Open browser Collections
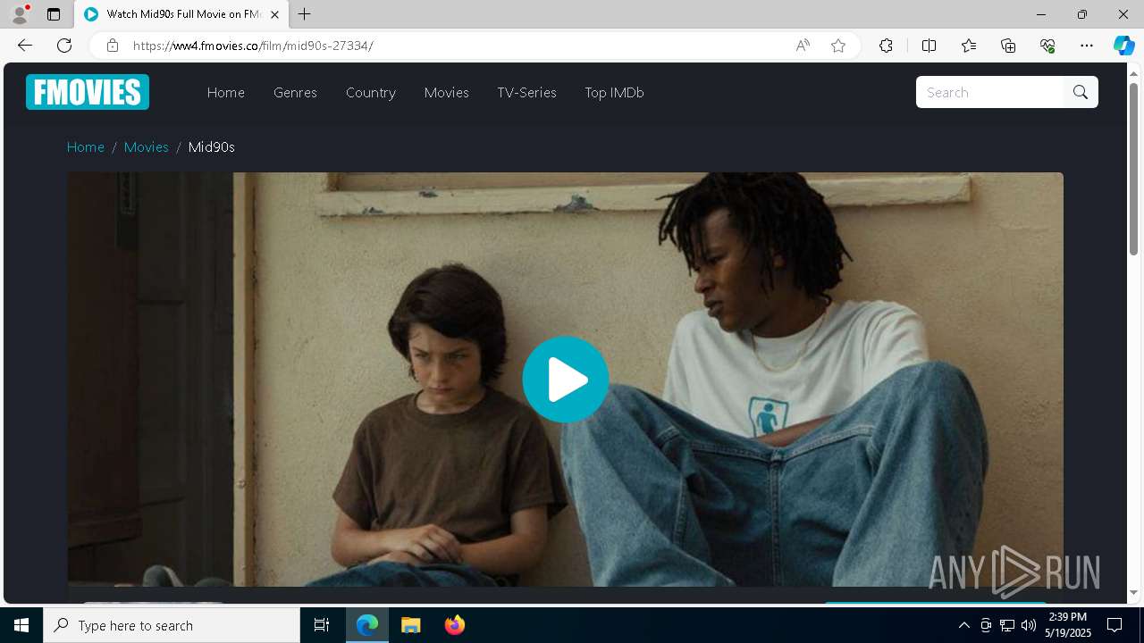The height and width of the screenshot is (643, 1144). pos(1008,46)
